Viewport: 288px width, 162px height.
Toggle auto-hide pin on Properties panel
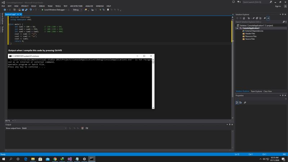283,95
